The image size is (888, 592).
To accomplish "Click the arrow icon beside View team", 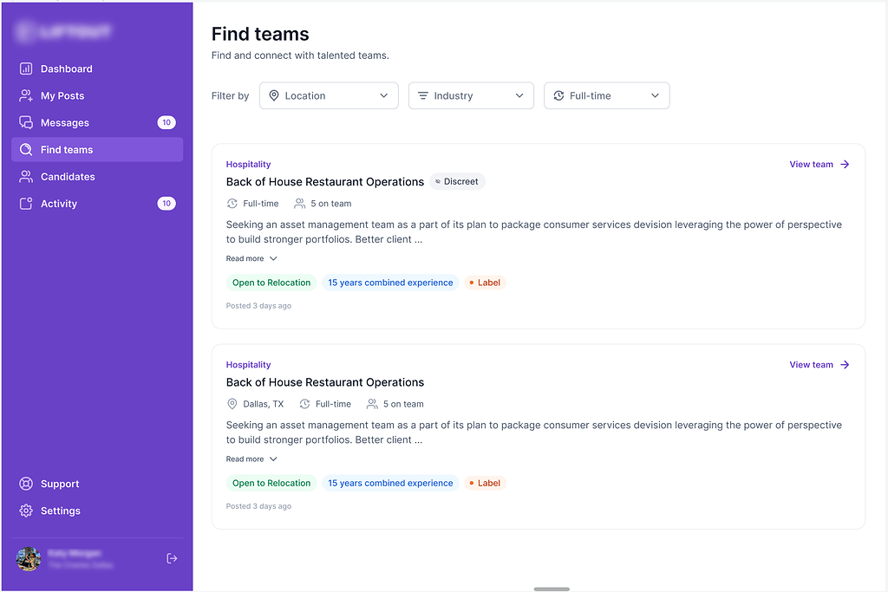I will [x=845, y=164].
